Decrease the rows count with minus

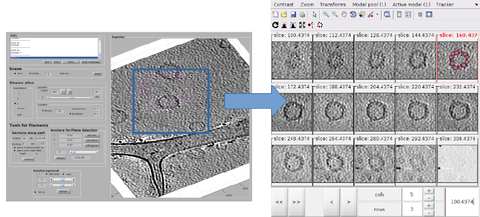[429, 213]
